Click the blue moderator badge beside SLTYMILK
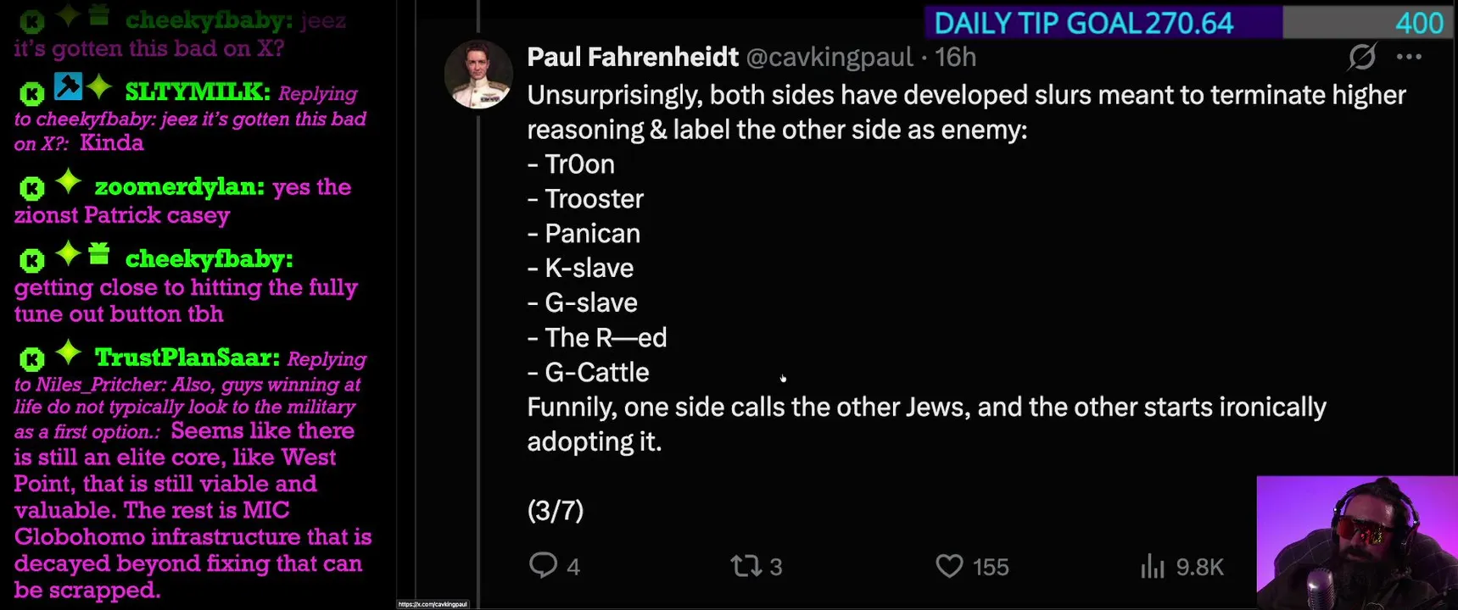The image size is (1458, 610). pyautogui.click(x=68, y=86)
